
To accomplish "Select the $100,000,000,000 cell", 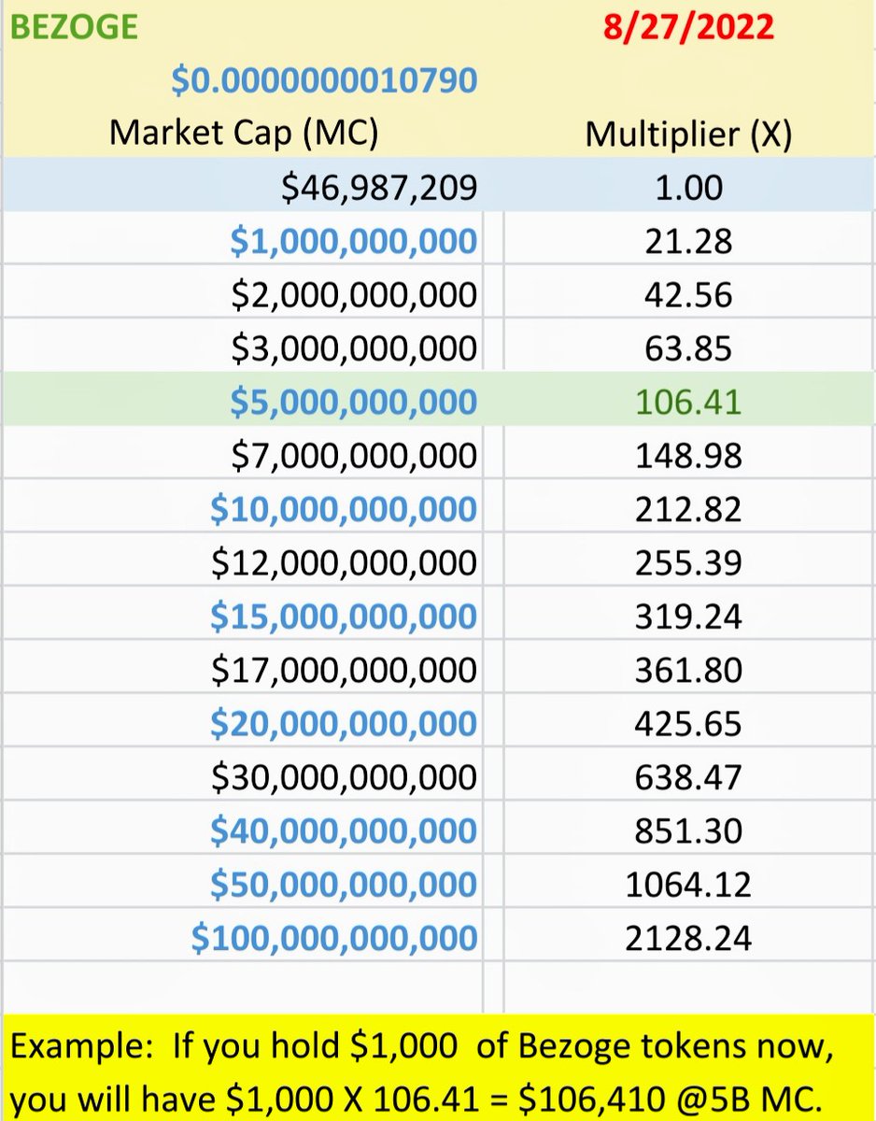I will 334,938.
